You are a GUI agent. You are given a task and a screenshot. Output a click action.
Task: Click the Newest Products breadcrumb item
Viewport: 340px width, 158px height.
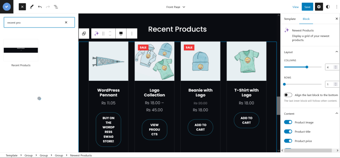[81, 156]
